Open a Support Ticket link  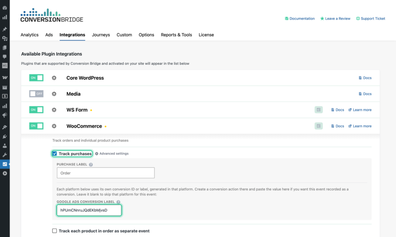(x=370, y=19)
